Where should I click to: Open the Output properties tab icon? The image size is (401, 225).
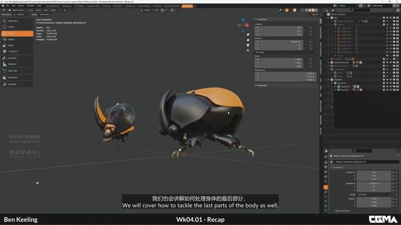[326, 167]
